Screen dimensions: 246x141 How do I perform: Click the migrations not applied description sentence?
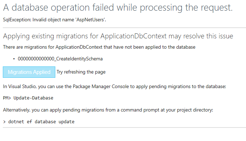pyautogui.click(x=99, y=47)
